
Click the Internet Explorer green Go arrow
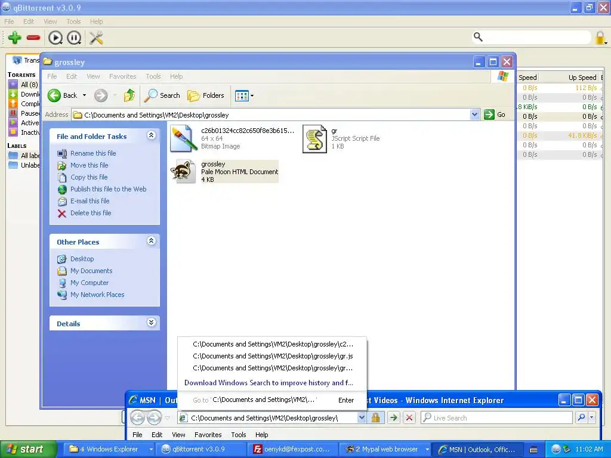point(394,418)
